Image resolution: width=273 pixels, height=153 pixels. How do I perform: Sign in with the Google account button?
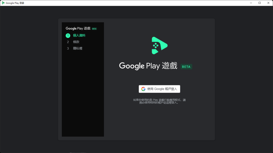tap(159, 89)
